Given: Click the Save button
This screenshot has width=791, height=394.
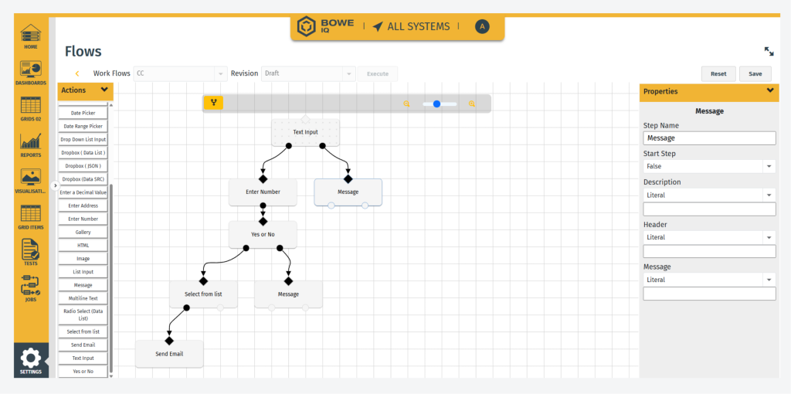Looking at the screenshot, I should [755, 74].
